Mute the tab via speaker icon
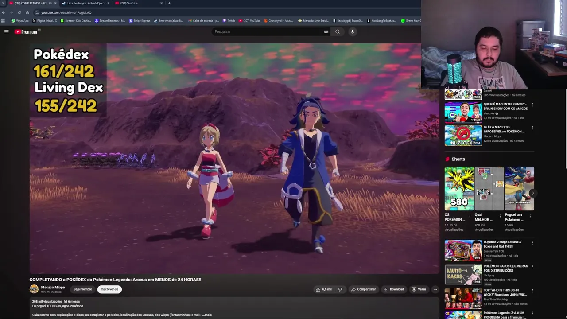The image size is (567, 319). [x=50, y=3]
